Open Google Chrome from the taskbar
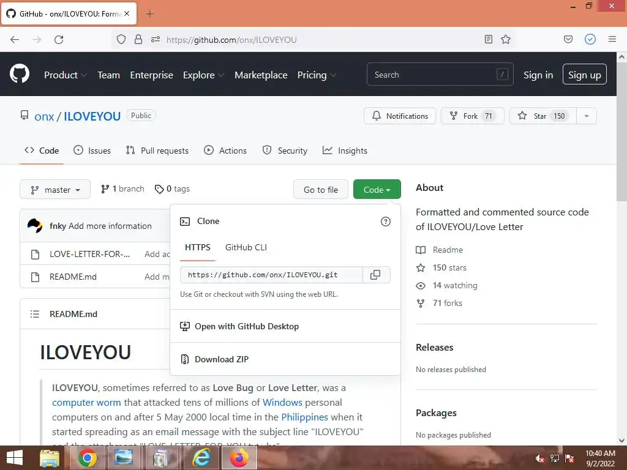 coord(87,458)
